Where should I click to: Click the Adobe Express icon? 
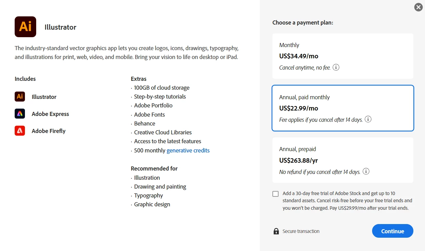tap(20, 114)
